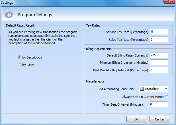Image resolution: width=176 pixels, height=125 pixels.
Task: Enable Always Start in Current Month checkbox
Action: (x=167, y=97)
